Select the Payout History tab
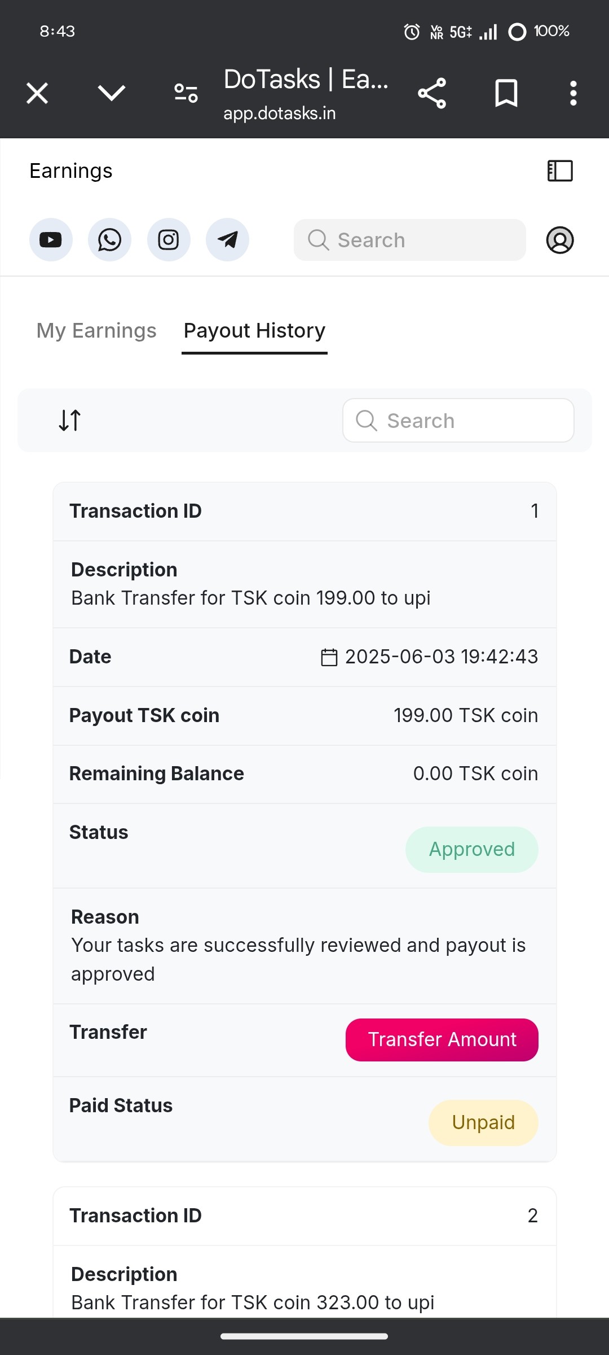The width and height of the screenshot is (609, 1355). pyautogui.click(x=254, y=330)
